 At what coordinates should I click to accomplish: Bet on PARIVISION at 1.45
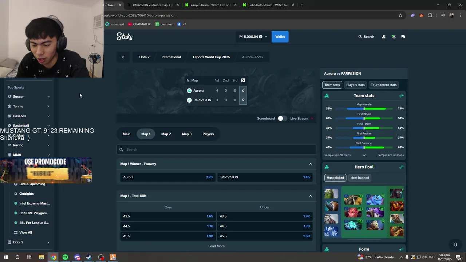click(x=265, y=177)
